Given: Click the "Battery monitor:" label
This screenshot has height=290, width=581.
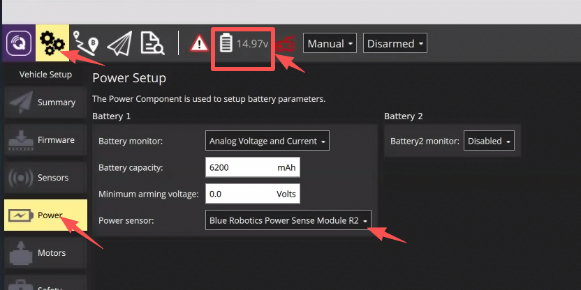Looking at the screenshot, I should click(x=131, y=141).
